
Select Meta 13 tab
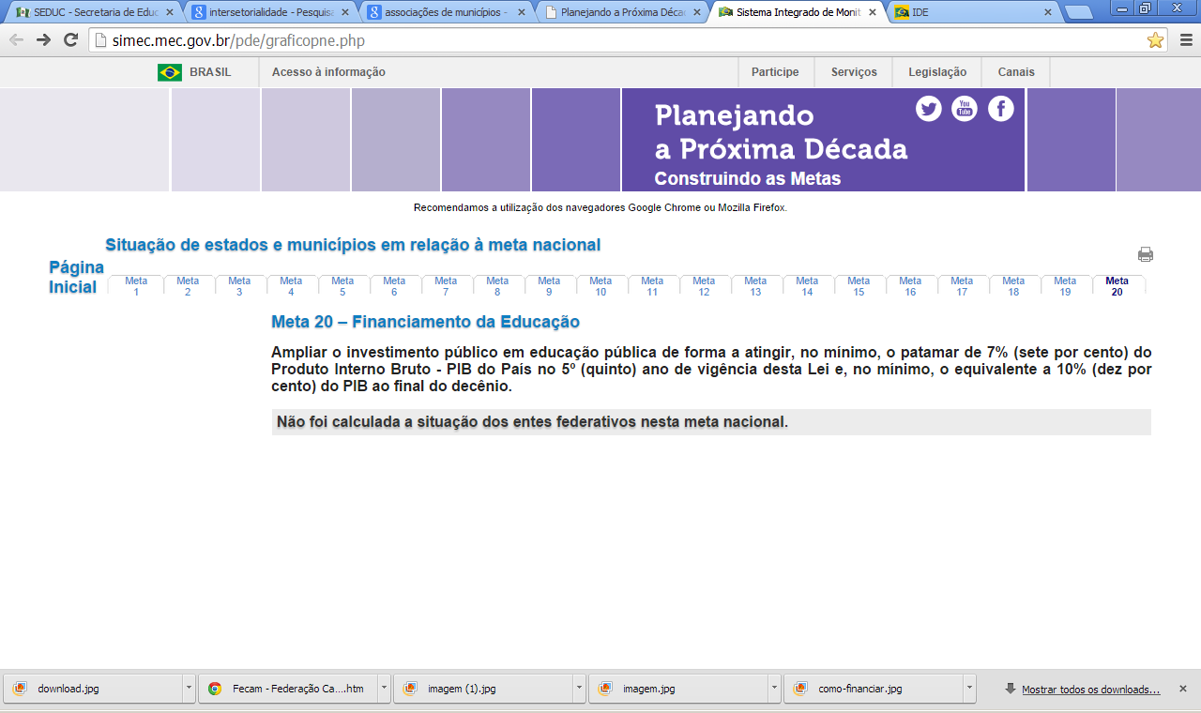755,286
